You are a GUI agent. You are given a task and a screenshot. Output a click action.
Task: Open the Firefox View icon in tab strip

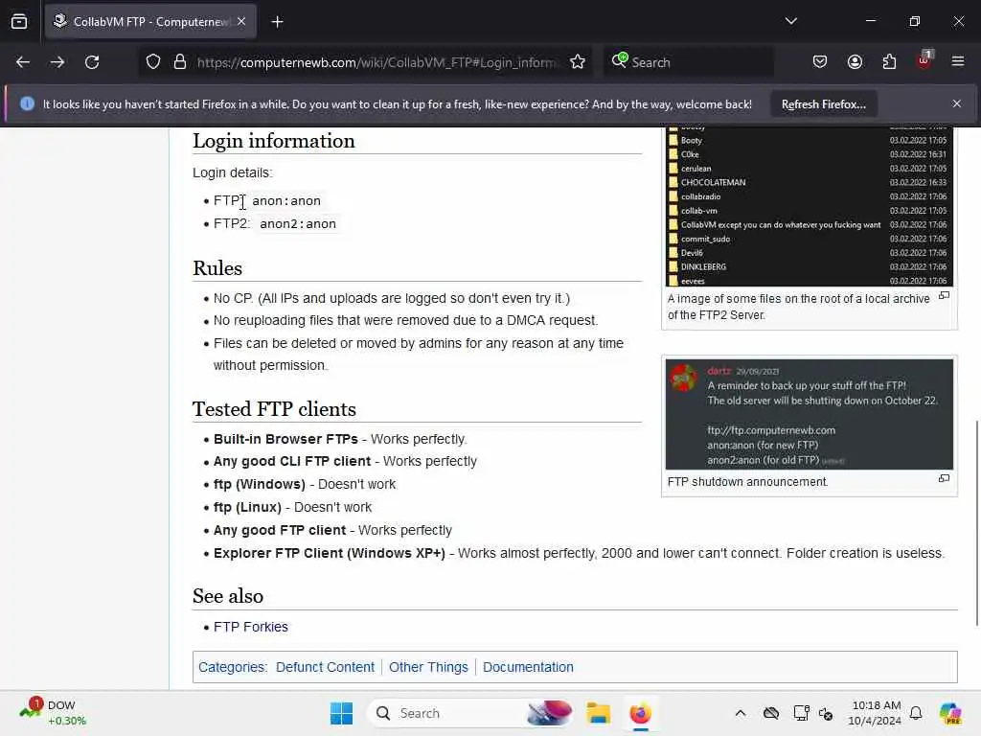pyautogui.click(x=19, y=22)
